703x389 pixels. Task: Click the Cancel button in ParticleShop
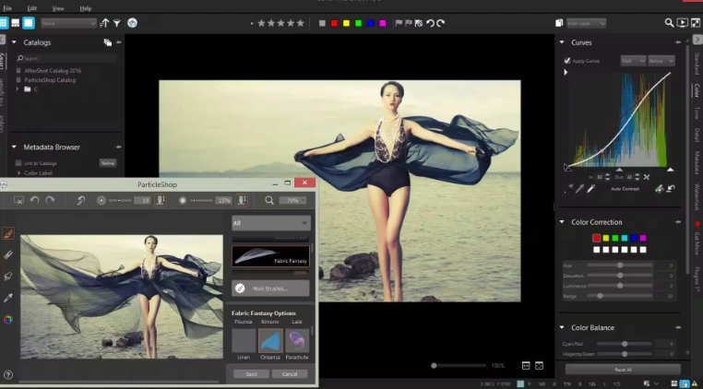(x=290, y=373)
